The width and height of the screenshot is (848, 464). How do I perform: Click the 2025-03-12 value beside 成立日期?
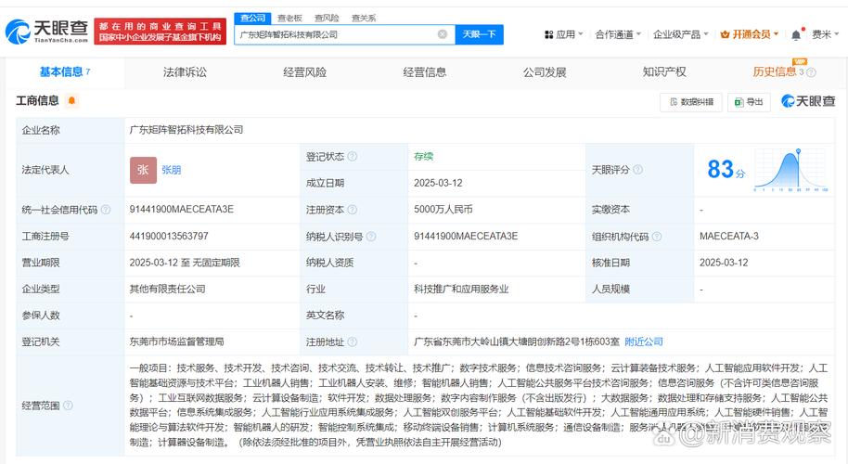pyautogui.click(x=438, y=183)
